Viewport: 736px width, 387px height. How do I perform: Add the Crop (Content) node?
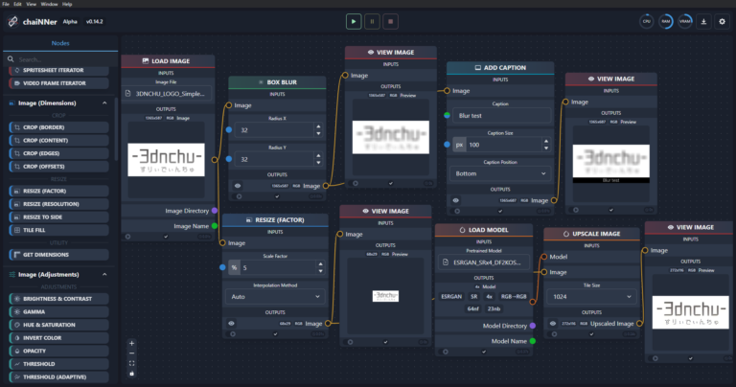click(58, 140)
